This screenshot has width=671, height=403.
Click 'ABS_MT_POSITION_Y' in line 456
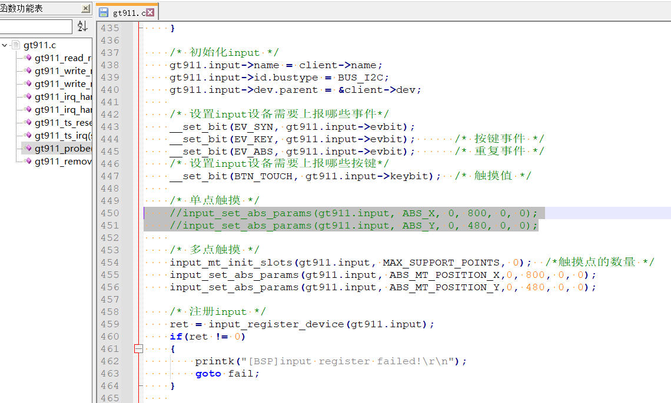(444, 287)
